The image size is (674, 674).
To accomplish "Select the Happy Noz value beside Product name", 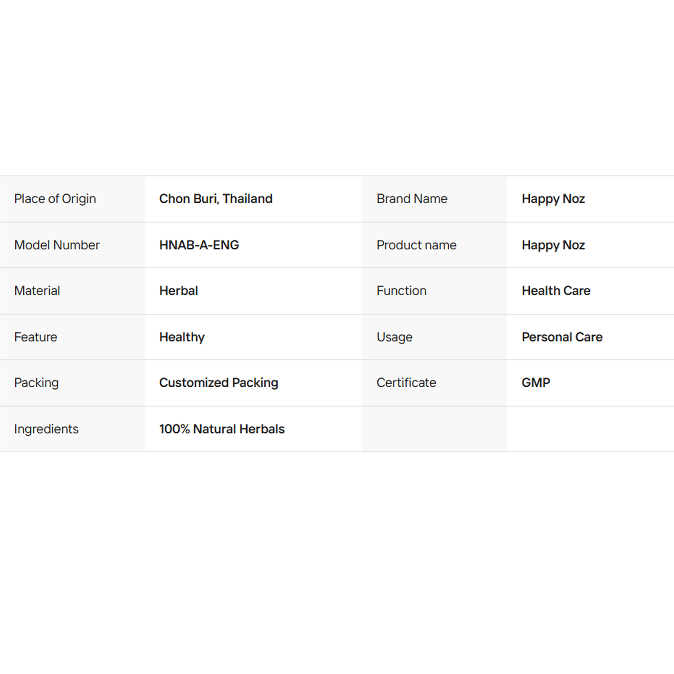I will [x=553, y=245].
